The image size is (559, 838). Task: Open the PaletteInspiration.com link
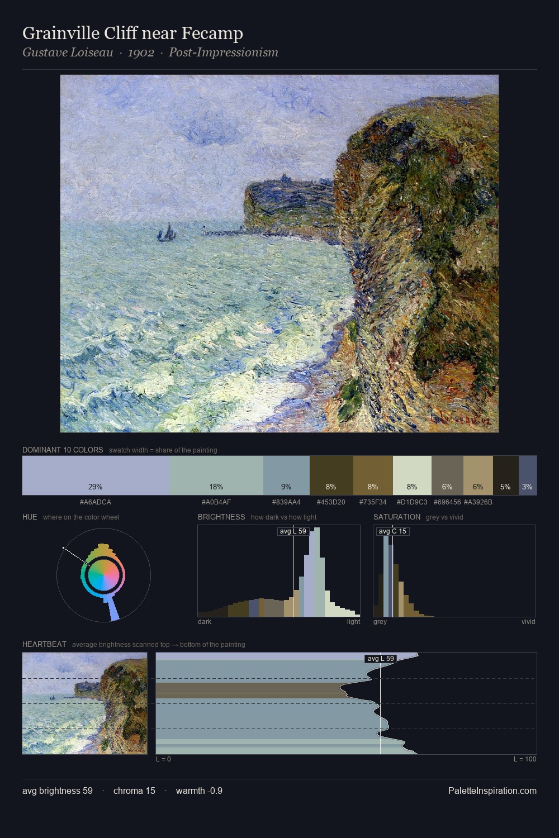tap(492, 791)
